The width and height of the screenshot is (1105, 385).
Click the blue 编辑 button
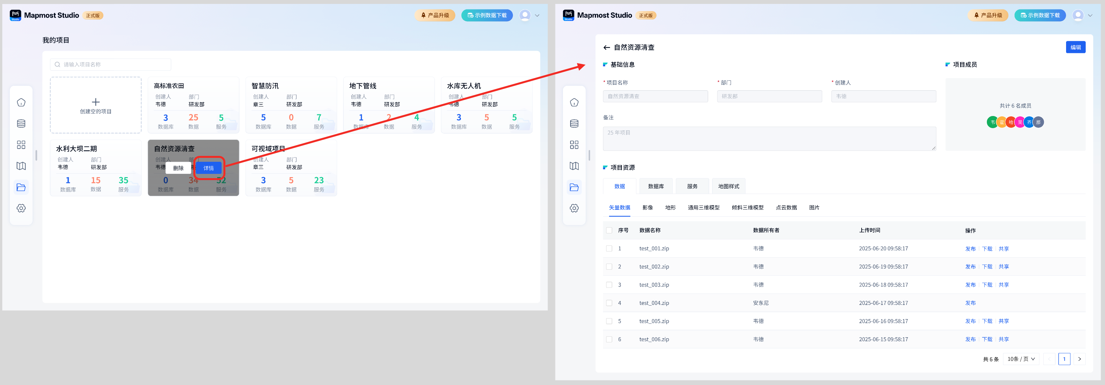click(1076, 47)
